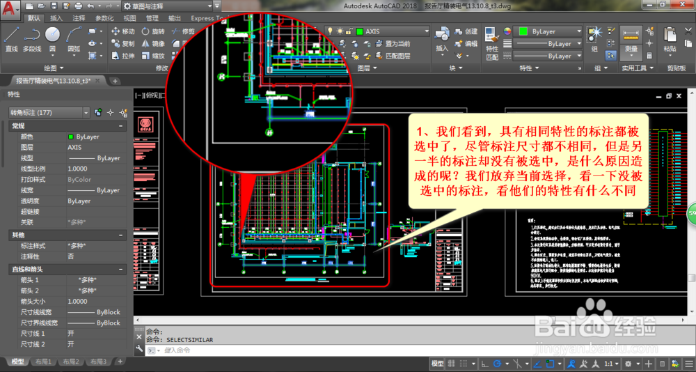Toggle ortho mode in status bar
Viewport: 696px width, 372px height.
click(485, 364)
